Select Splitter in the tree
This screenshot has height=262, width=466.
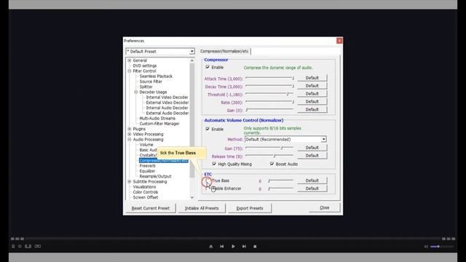pos(146,87)
